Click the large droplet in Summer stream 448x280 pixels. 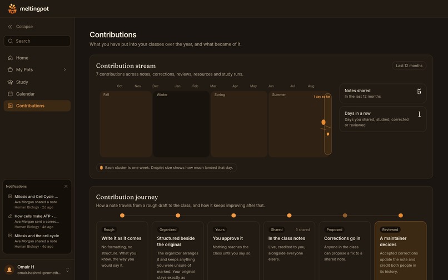(323, 122)
